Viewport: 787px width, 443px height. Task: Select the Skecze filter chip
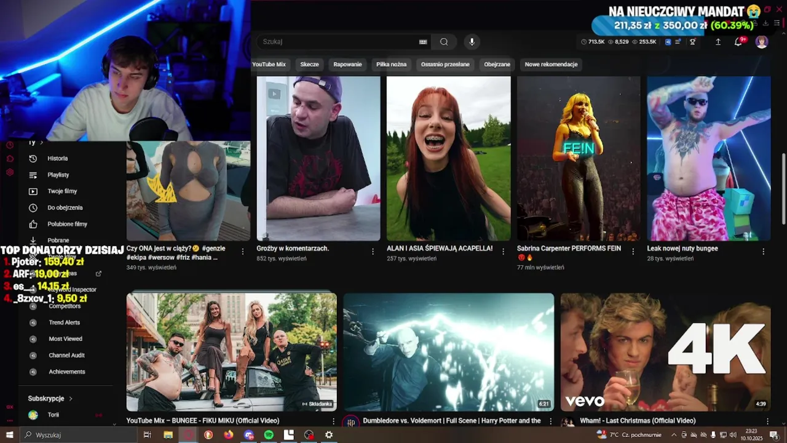click(x=309, y=64)
